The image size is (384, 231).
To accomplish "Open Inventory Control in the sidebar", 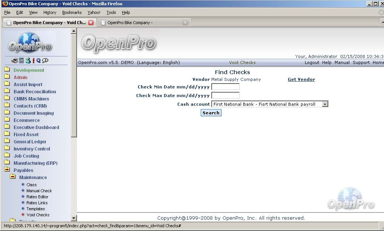I will [x=32, y=149].
